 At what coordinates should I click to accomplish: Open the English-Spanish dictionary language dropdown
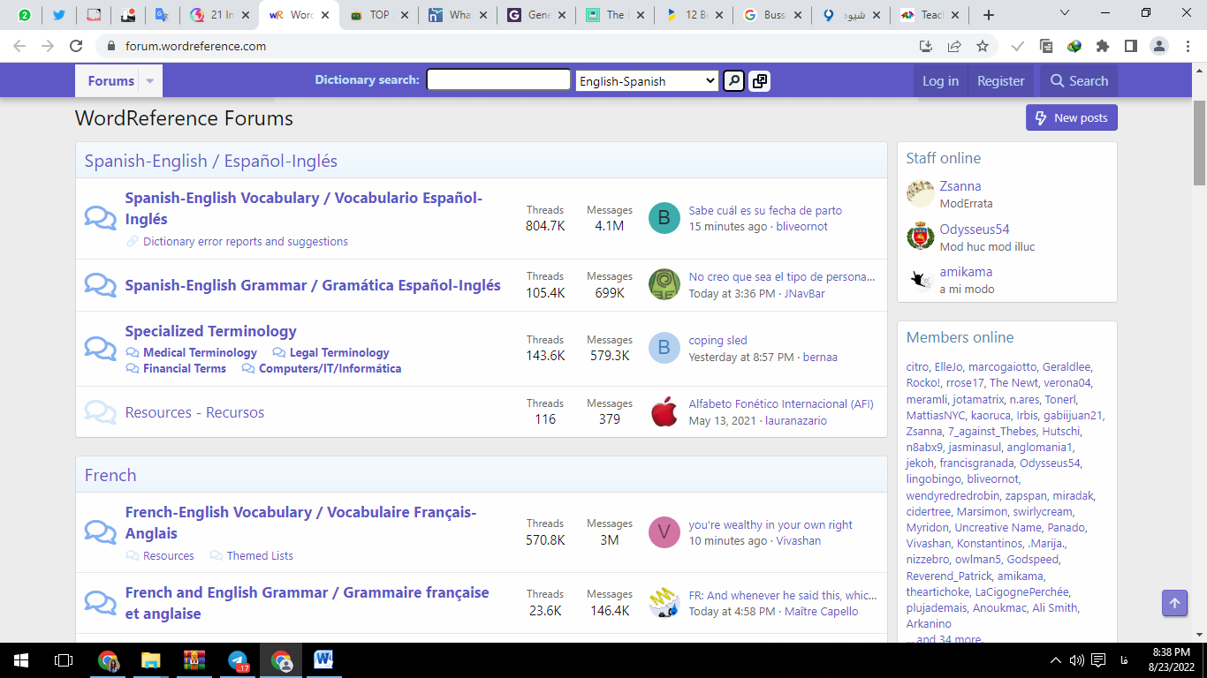647,81
